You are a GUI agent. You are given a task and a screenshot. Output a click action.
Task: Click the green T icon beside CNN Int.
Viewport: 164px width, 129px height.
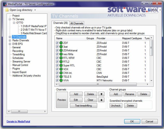(61, 73)
